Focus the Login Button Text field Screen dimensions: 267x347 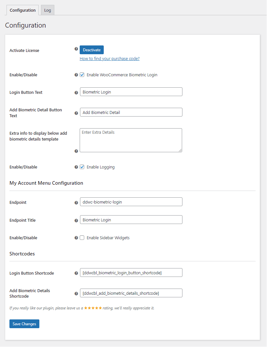131,92
